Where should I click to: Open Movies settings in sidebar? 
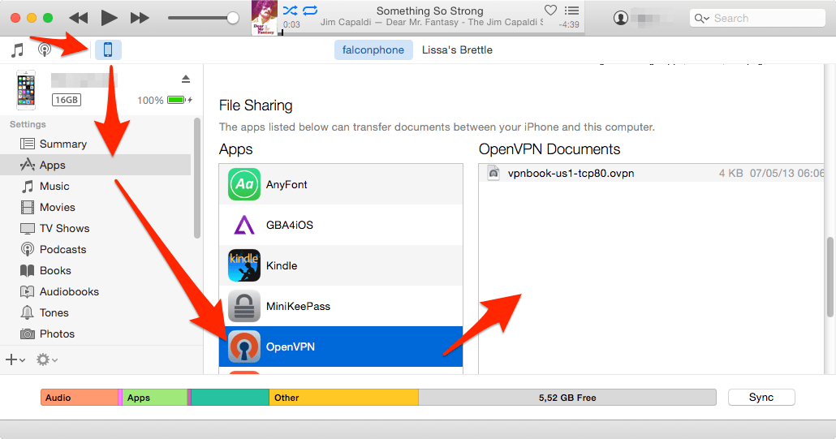pos(96,207)
